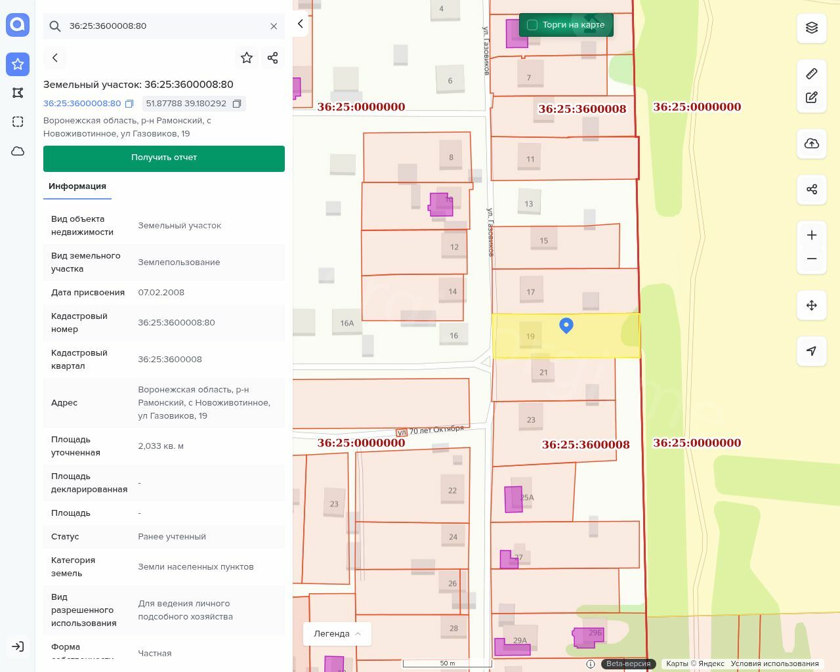Open the map layers panel
This screenshot has height=672, width=840.
tap(812, 28)
